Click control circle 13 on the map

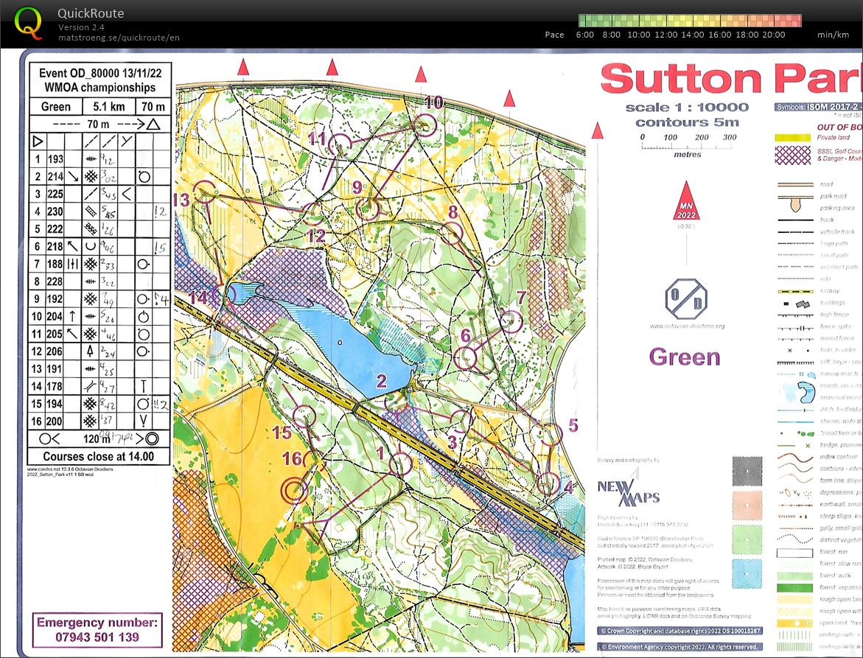coord(203,192)
